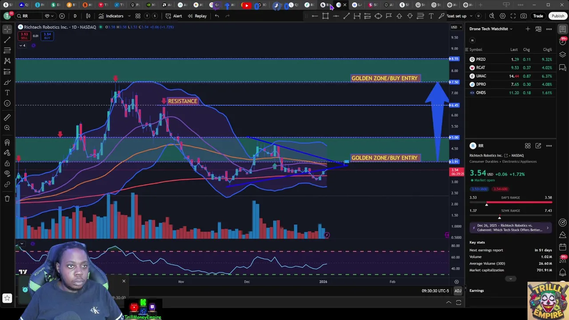Image resolution: width=569 pixels, height=320 pixels.
Task: Click the BUY 3.54 button on the chart
Action: [x=47, y=36]
